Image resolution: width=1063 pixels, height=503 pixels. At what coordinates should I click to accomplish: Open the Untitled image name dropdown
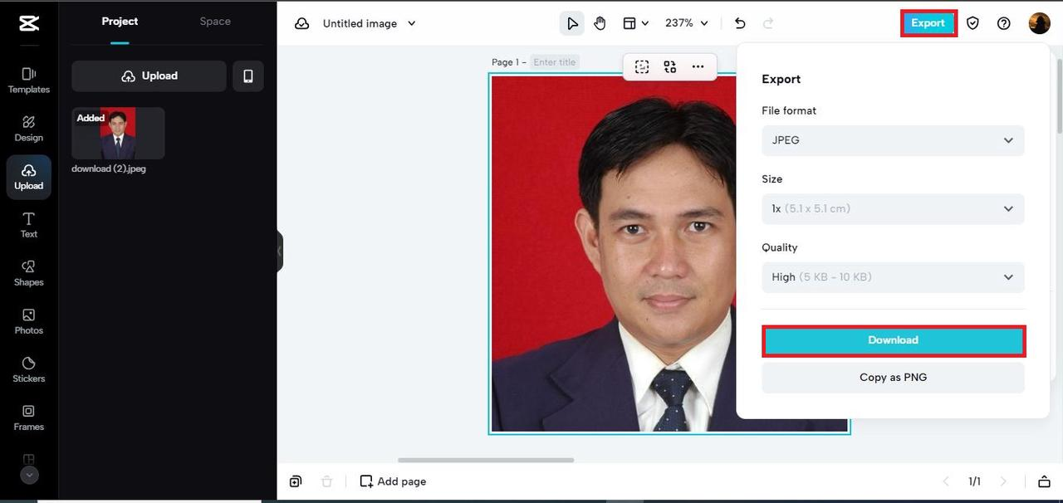click(370, 23)
